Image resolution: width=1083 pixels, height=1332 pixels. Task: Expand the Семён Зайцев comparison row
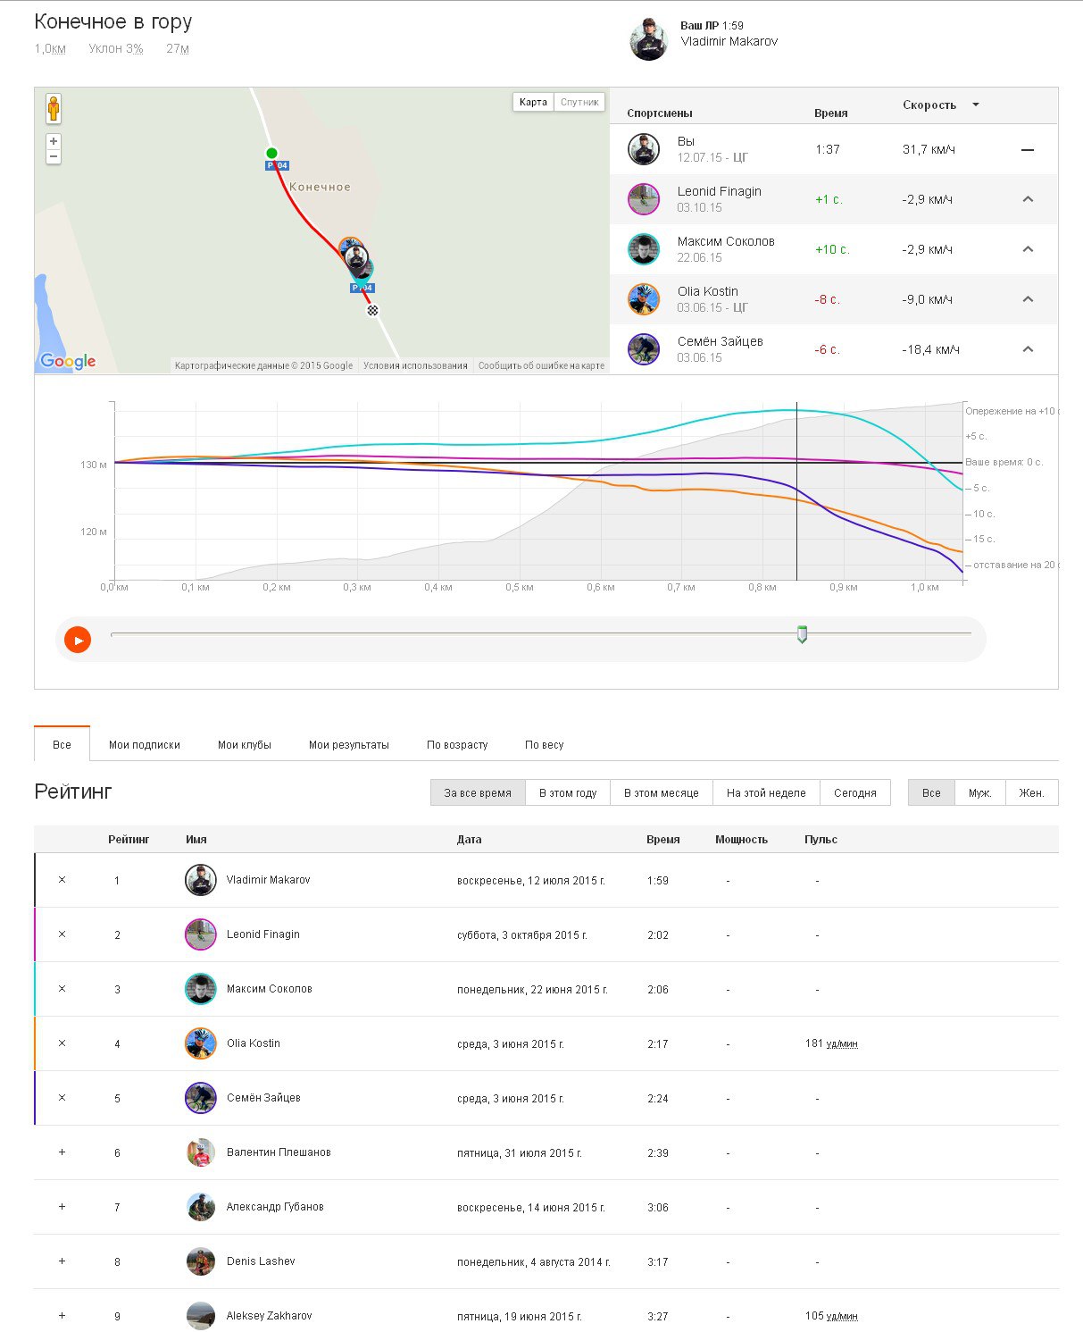1028,349
